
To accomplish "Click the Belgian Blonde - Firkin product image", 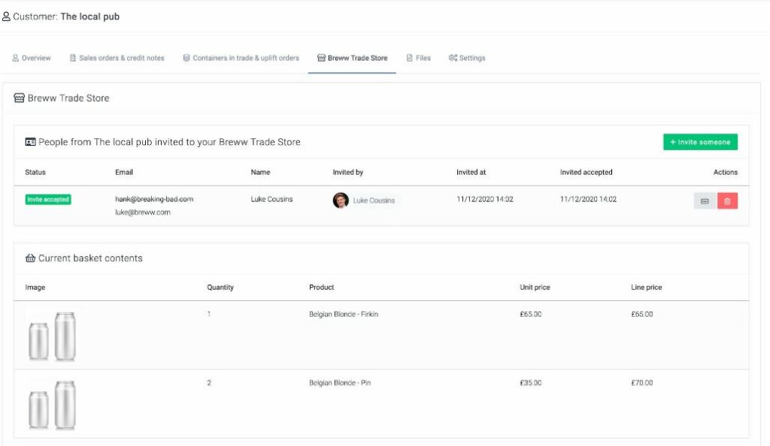I will pos(52,336).
